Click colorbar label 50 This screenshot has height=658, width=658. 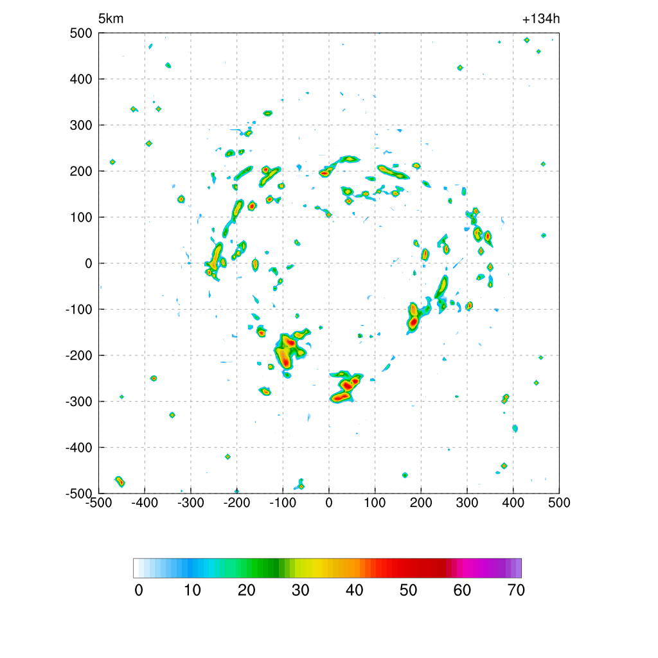coord(408,591)
